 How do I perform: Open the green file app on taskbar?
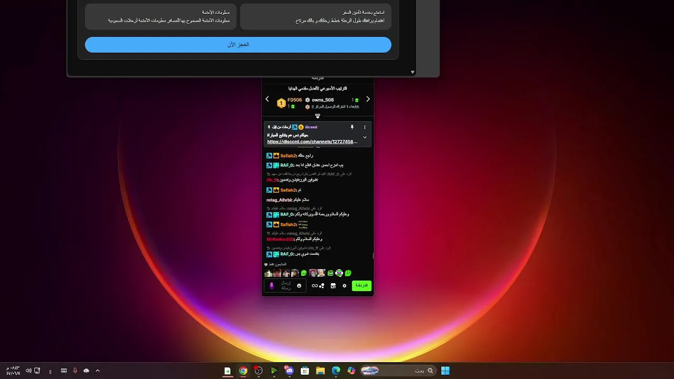pos(227,371)
